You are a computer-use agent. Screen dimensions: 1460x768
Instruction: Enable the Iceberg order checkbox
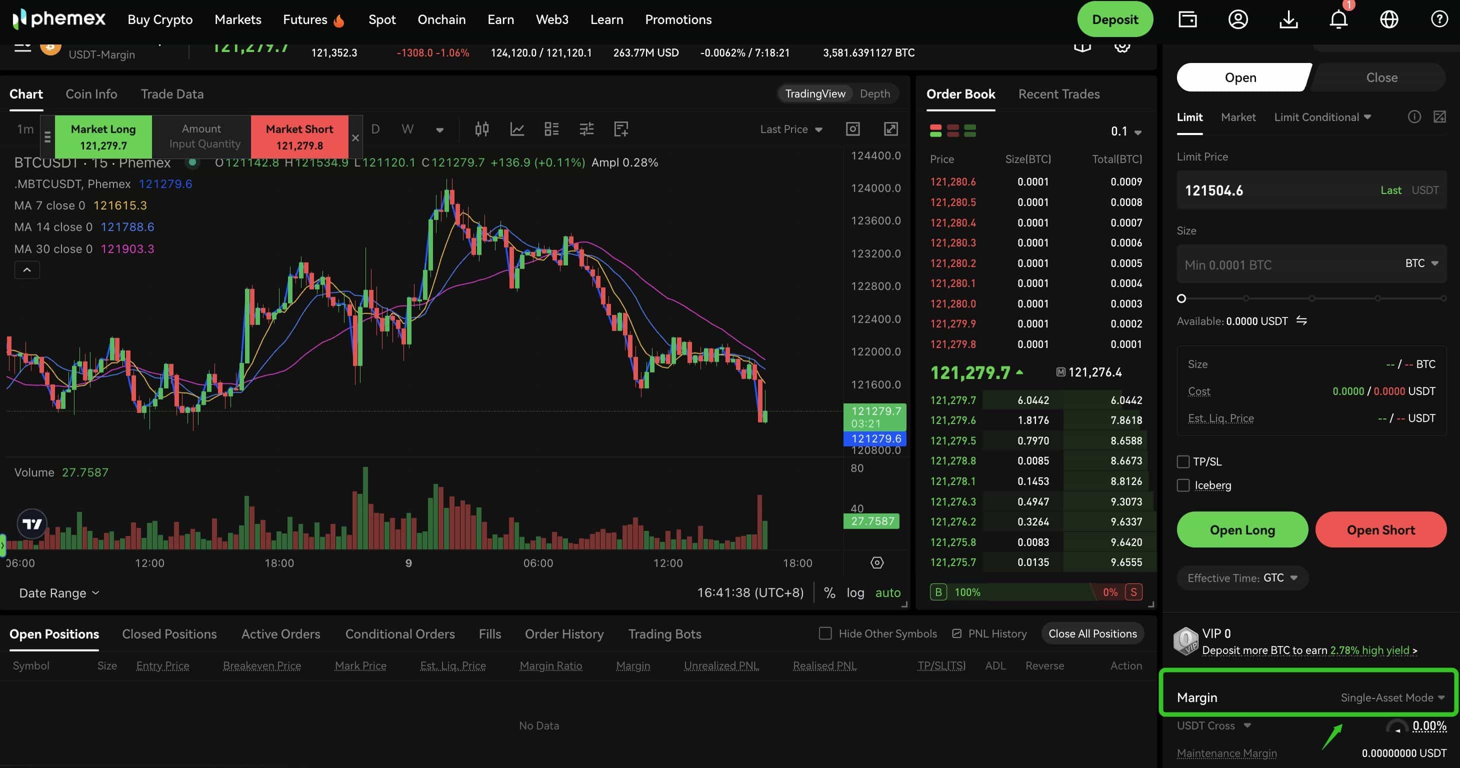click(1183, 485)
